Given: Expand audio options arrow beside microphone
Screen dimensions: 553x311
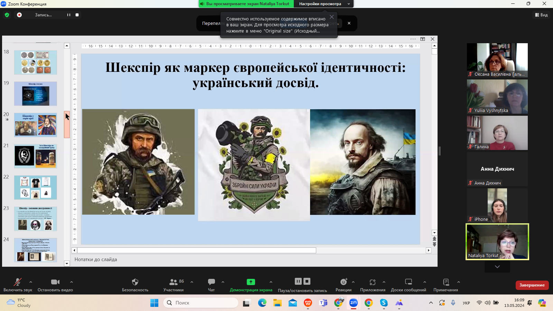Looking at the screenshot, I should pyautogui.click(x=31, y=282).
